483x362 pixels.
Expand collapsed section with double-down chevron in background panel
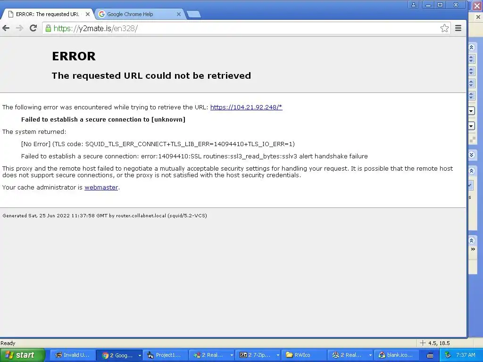point(471,155)
